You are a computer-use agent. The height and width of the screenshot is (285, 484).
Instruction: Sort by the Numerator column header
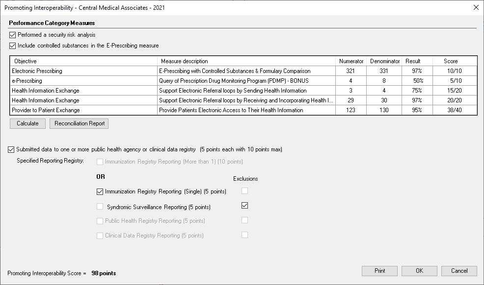click(x=351, y=61)
